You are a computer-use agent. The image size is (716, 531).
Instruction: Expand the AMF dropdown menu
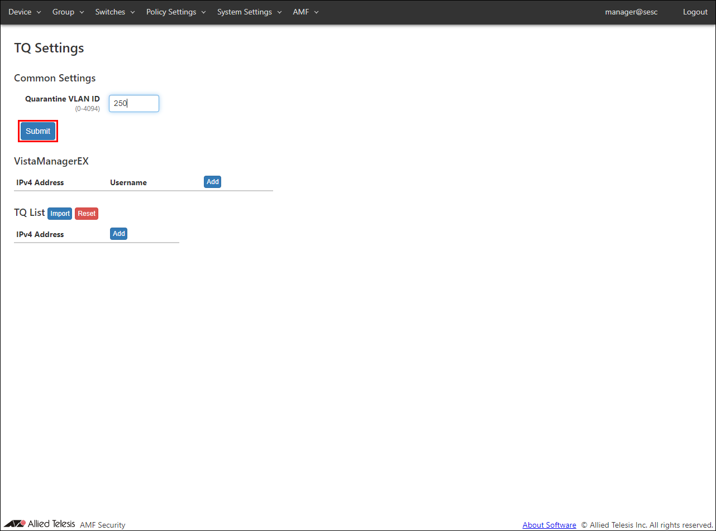coord(306,12)
